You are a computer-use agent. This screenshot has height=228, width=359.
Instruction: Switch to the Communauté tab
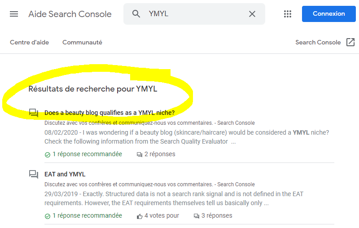tap(82, 42)
